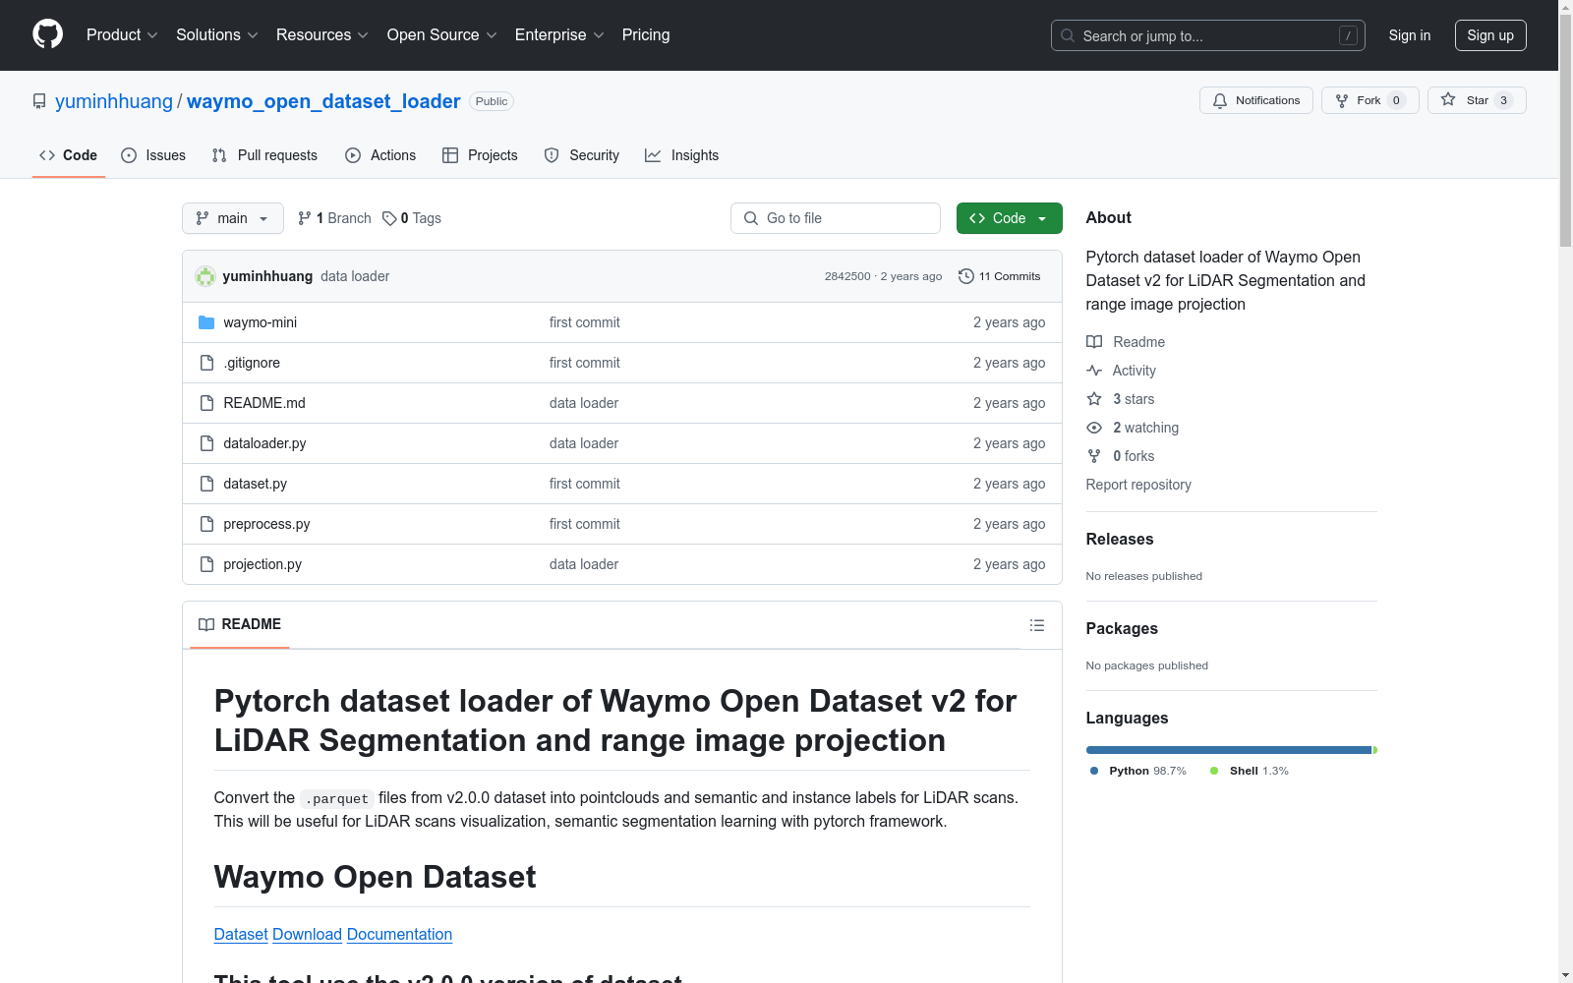Expand the Product menu
The height and width of the screenshot is (983, 1573).
click(x=122, y=34)
